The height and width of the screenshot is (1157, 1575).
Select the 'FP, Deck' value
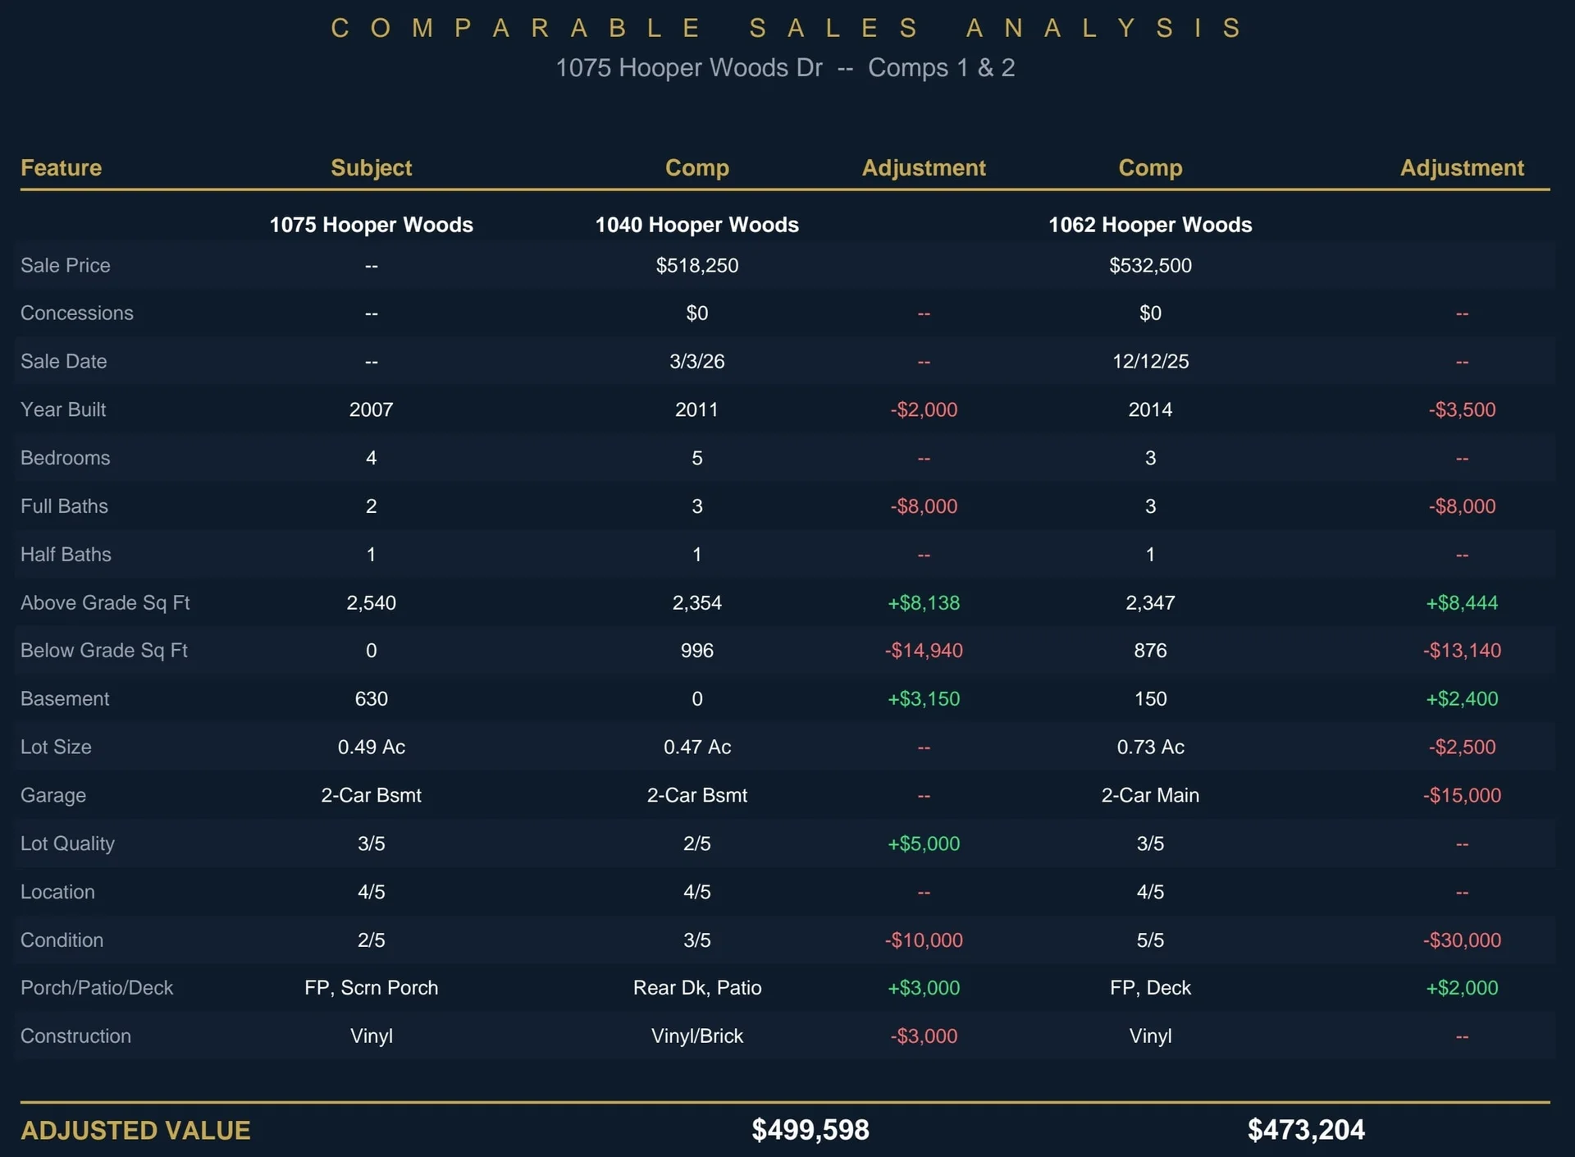click(1150, 988)
